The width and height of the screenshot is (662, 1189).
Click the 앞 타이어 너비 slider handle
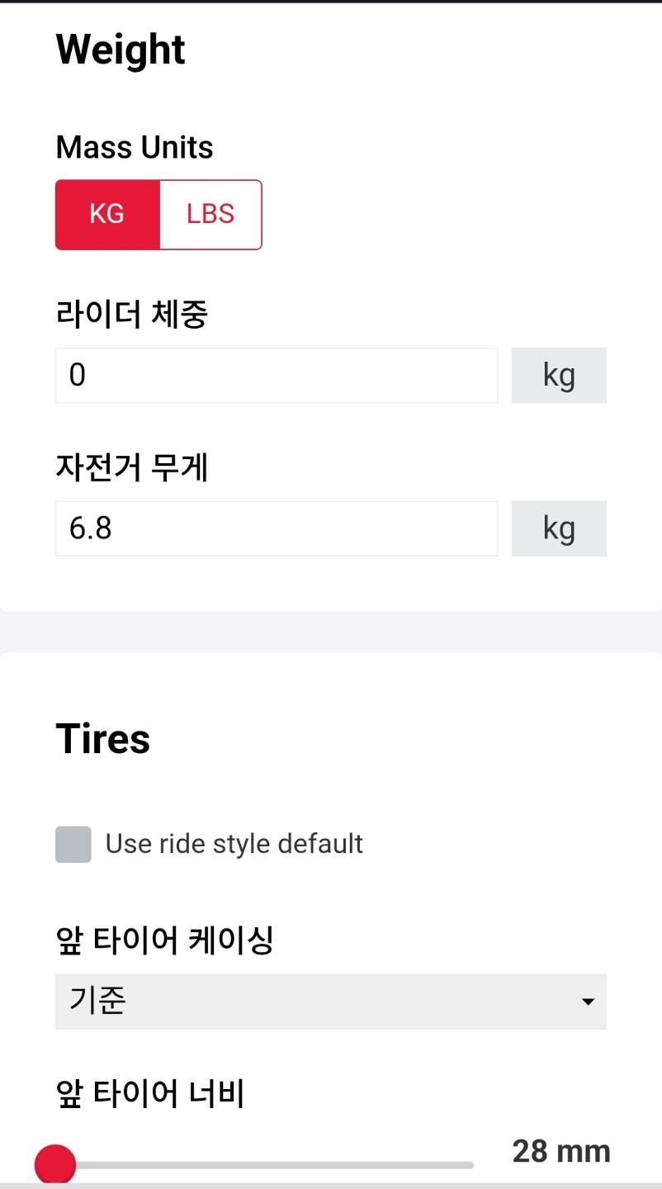pyautogui.click(x=55, y=1165)
